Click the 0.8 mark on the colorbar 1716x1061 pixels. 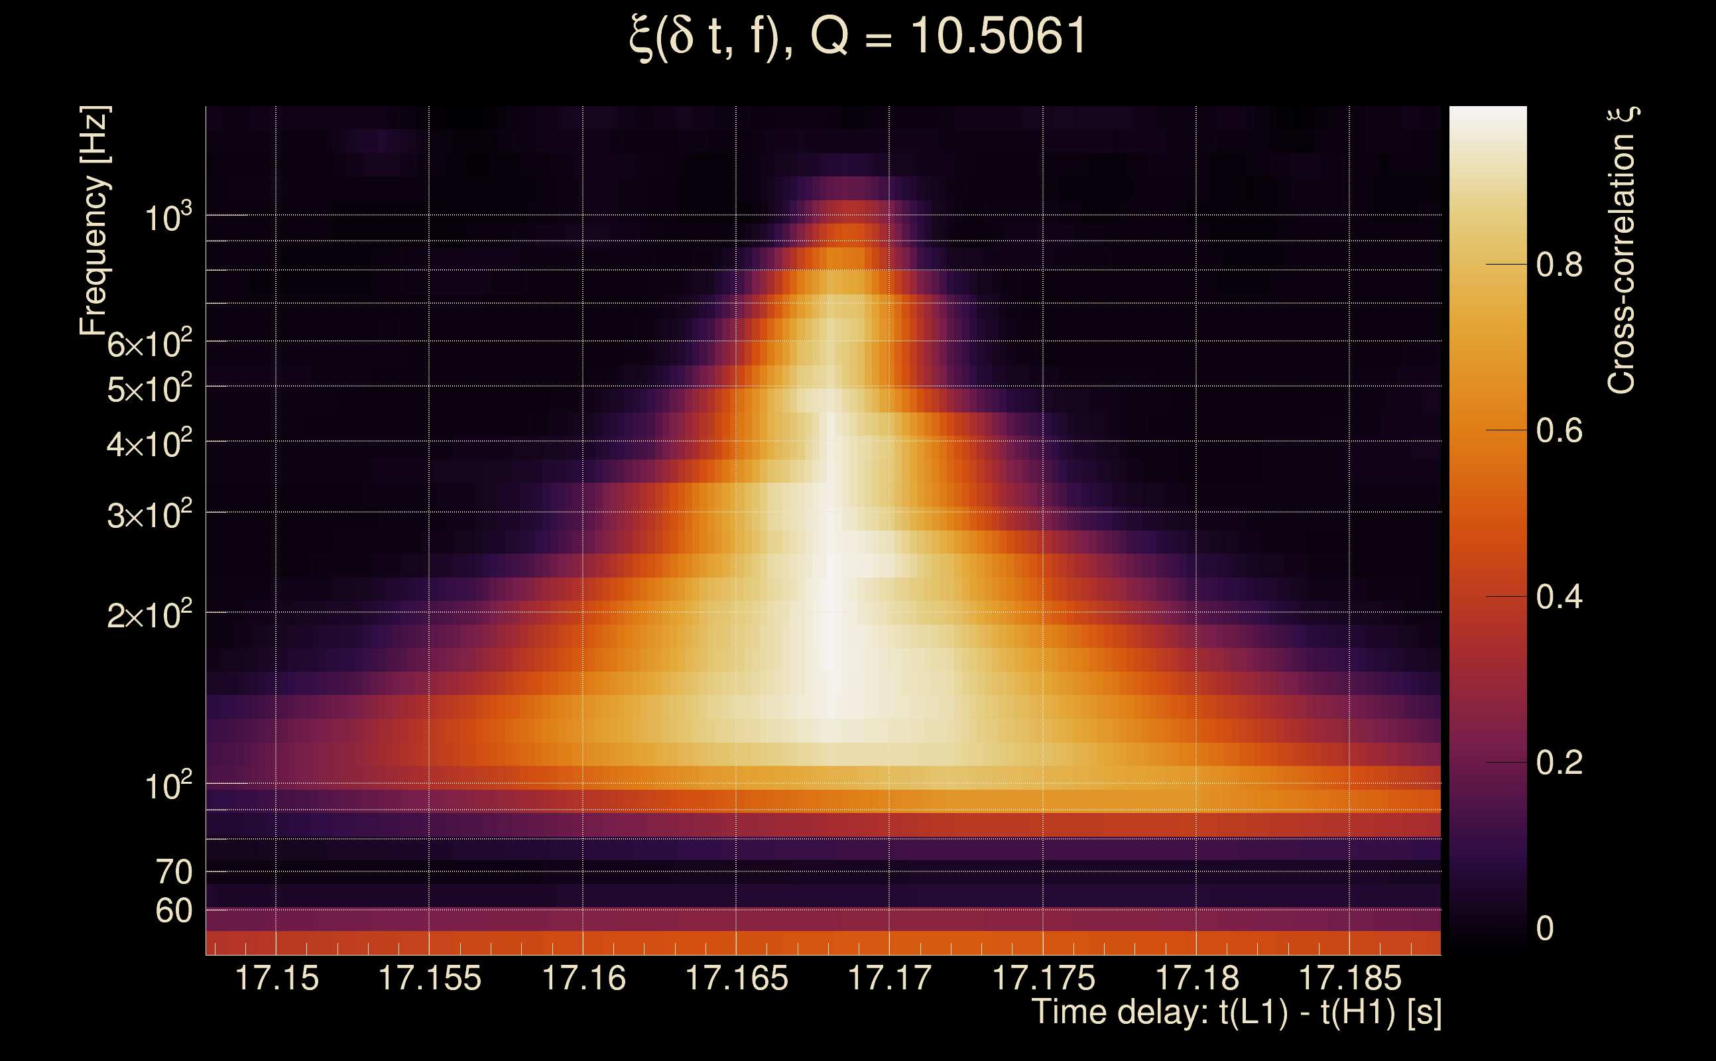coord(1559,265)
